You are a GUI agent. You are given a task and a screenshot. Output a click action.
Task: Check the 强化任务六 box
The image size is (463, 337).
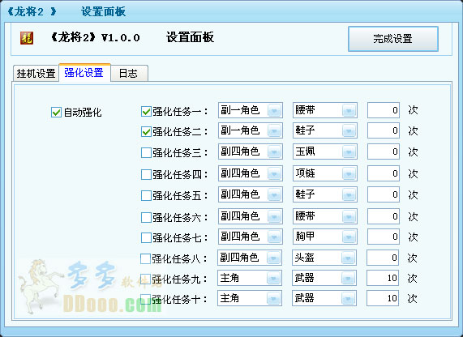(x=146, y=217)
